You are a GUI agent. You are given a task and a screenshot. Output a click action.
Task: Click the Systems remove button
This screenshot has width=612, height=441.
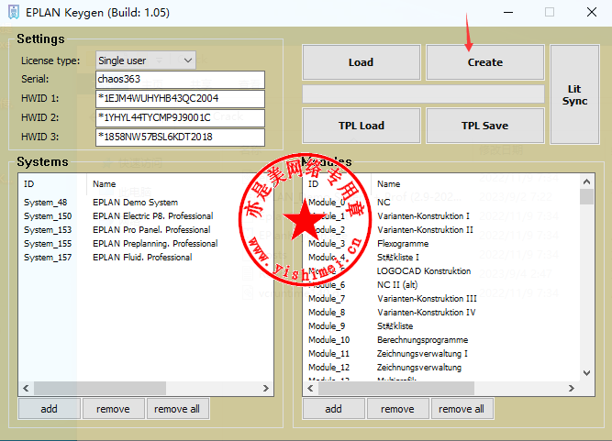pos(113,409)
